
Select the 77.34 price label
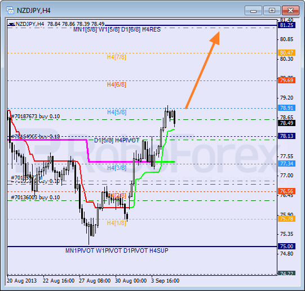pos(286,164)
